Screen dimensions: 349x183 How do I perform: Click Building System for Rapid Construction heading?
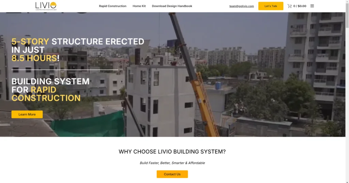pos(50,90)
